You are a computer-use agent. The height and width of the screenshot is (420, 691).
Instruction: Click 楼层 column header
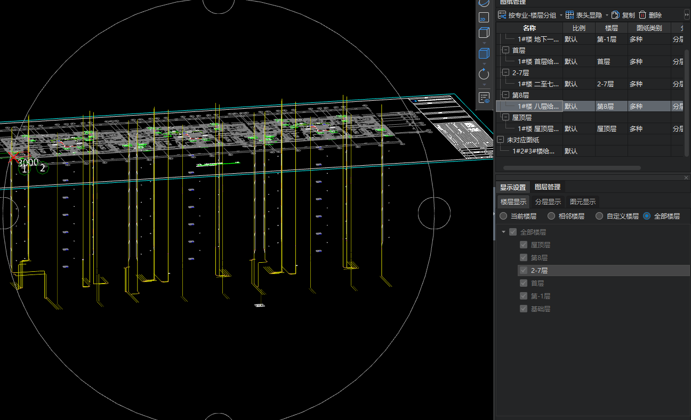[x=612, y=28]
